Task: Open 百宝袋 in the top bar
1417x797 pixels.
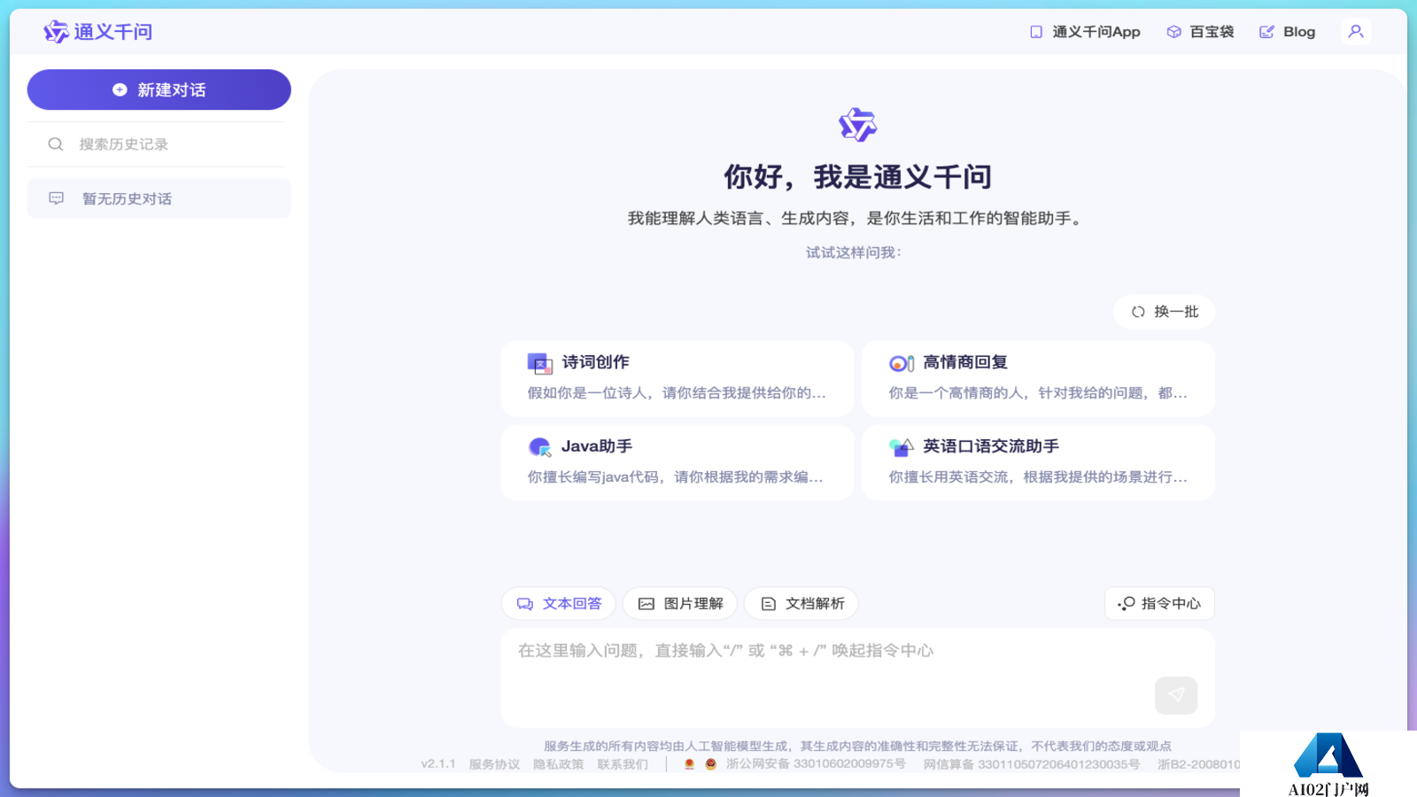Action: 1200,32
